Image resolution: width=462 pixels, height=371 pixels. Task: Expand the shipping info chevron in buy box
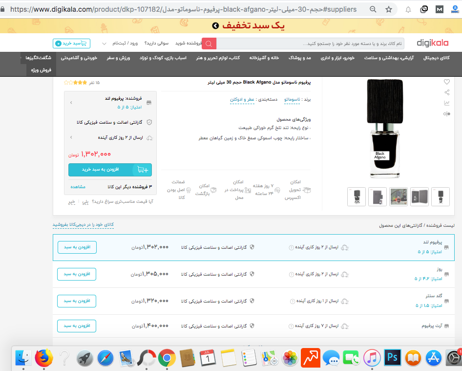click(x=71, y=137)
